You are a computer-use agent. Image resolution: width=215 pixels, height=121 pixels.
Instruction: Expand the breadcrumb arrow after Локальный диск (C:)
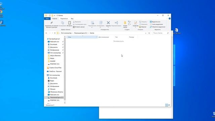click(x=89, y=33)
